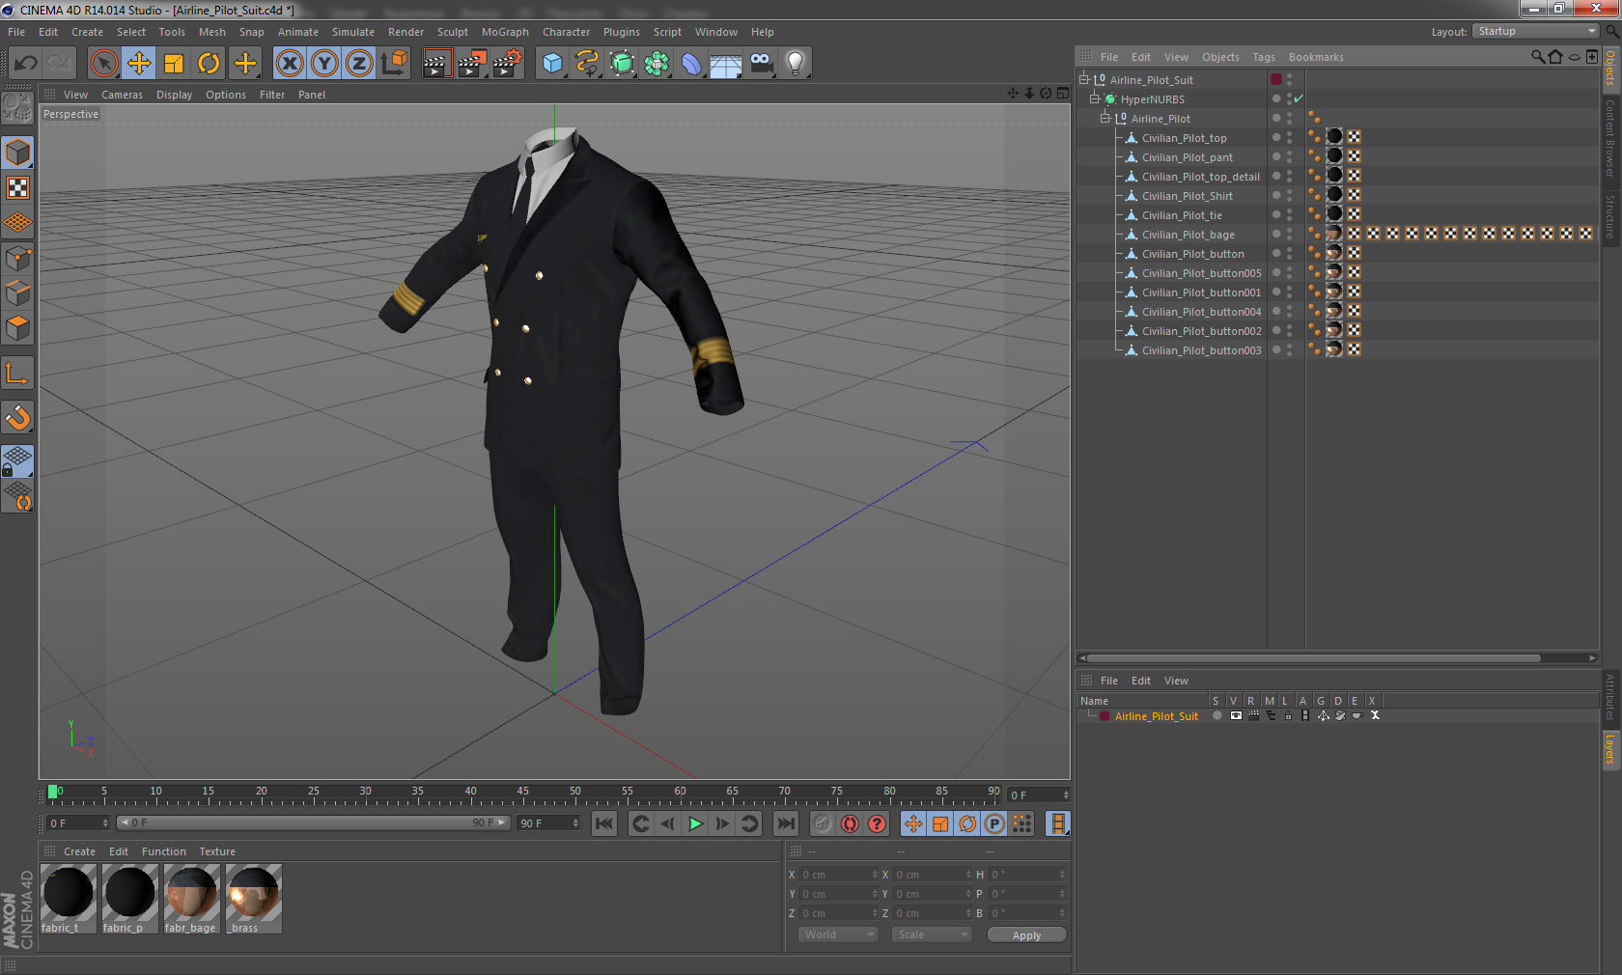Collapse the HyperNURBS tree node
The image size is (1622, 975).
point(1095,98)
